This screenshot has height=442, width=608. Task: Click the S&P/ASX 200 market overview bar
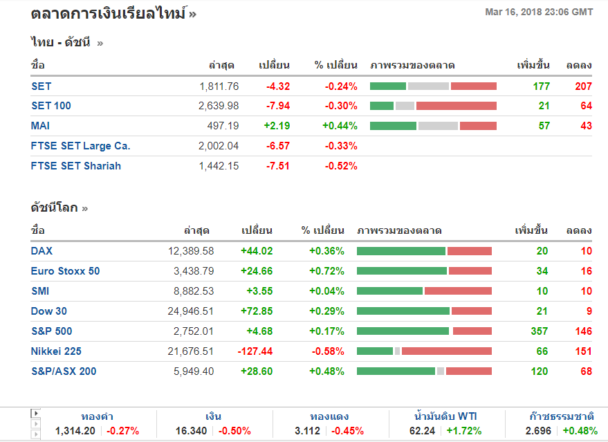point(424,371)
